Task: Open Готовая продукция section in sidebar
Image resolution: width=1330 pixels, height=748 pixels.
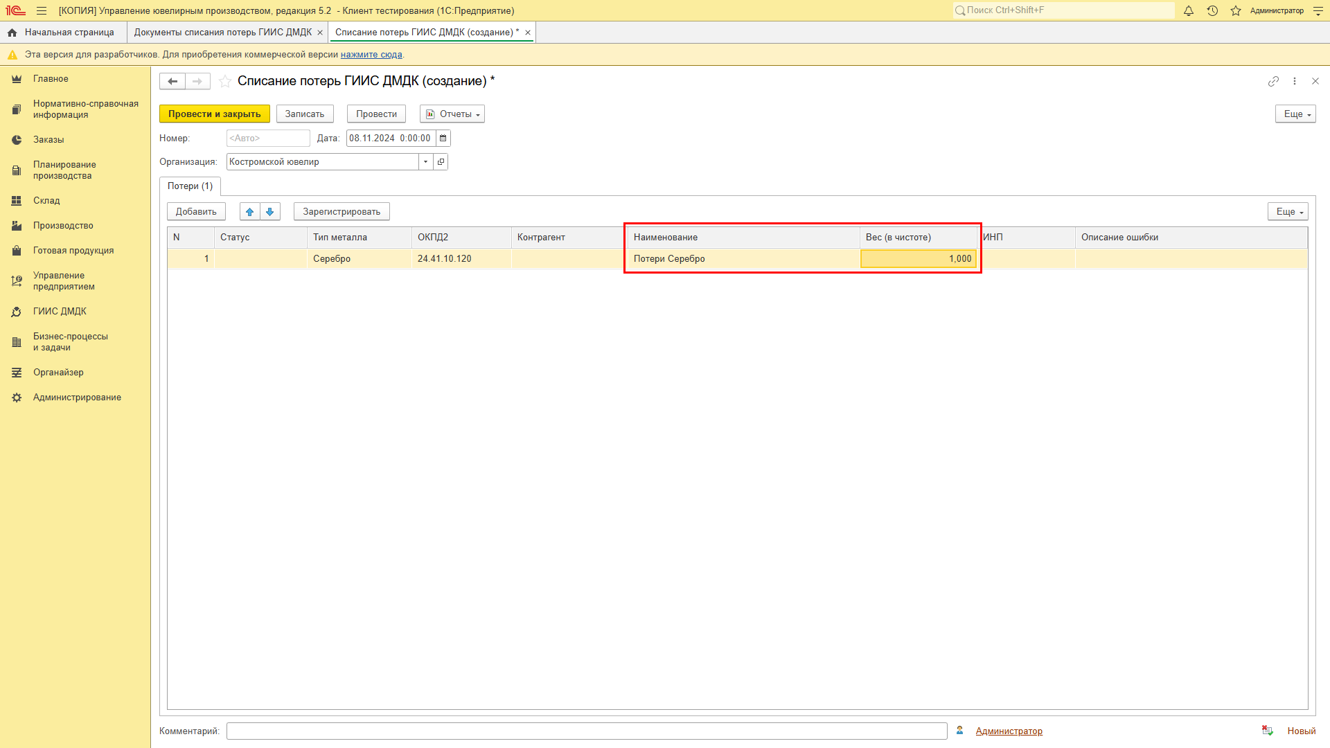Action: point(73,251)
